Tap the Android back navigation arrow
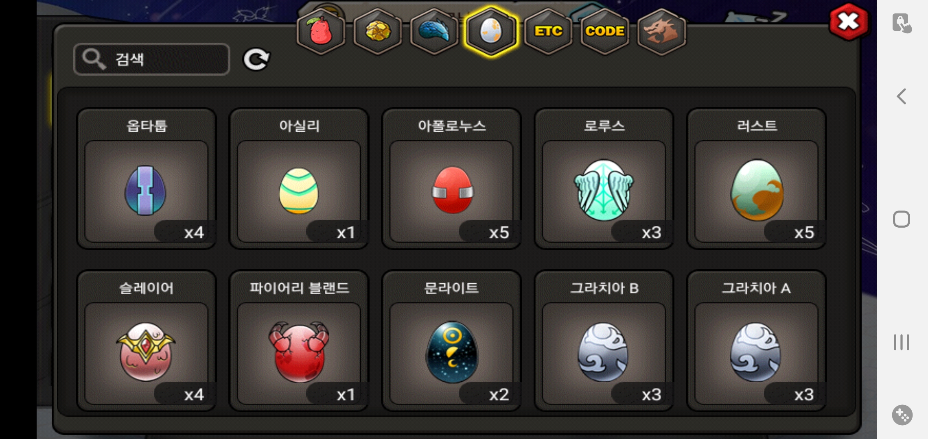 [x=902, y=97]
